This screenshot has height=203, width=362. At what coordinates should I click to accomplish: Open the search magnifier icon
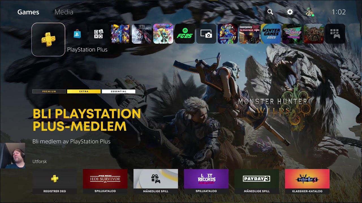[270, 12]
